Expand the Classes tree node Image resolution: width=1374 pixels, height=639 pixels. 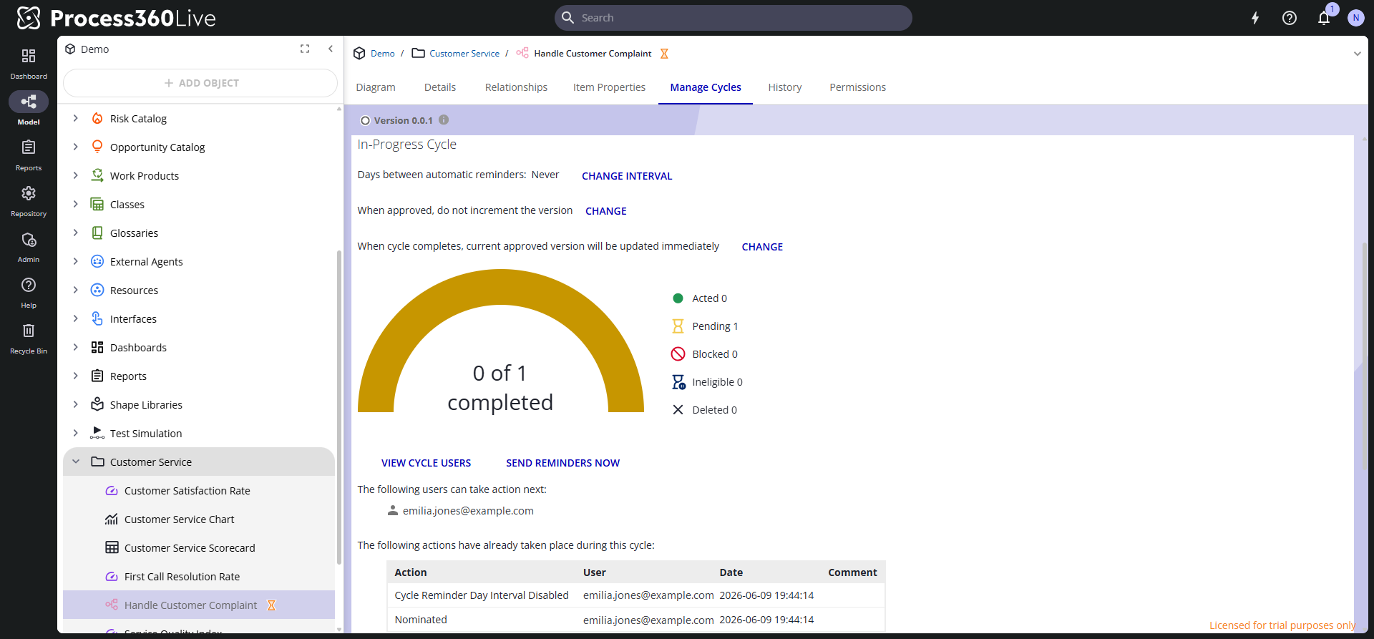(x=76, y=204)
